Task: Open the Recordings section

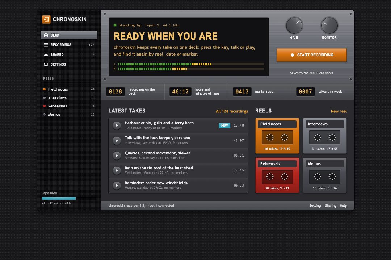Action: (x=69, y=45)
